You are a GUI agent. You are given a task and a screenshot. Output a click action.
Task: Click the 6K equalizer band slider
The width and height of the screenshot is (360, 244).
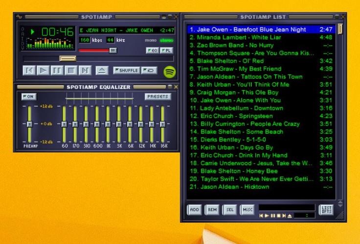coord(130,124)
